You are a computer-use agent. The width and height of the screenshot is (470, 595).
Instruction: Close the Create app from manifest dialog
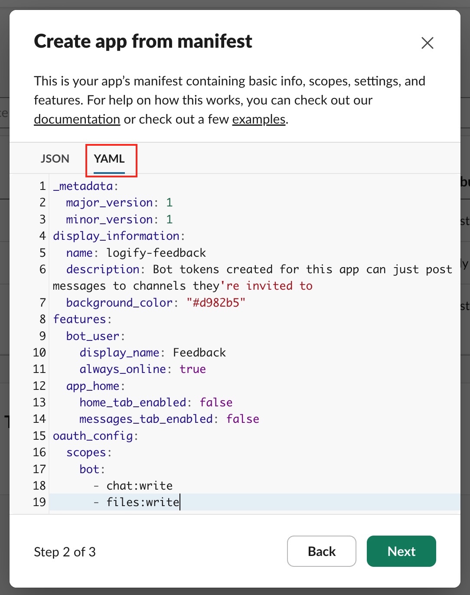pos(427,43)
